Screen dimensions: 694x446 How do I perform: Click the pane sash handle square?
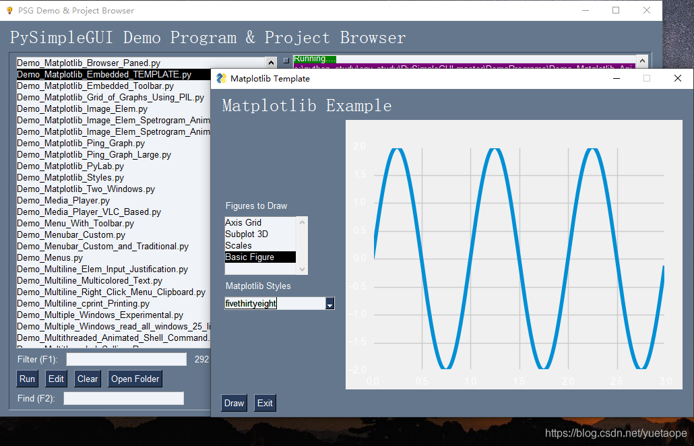coord(286,60)
